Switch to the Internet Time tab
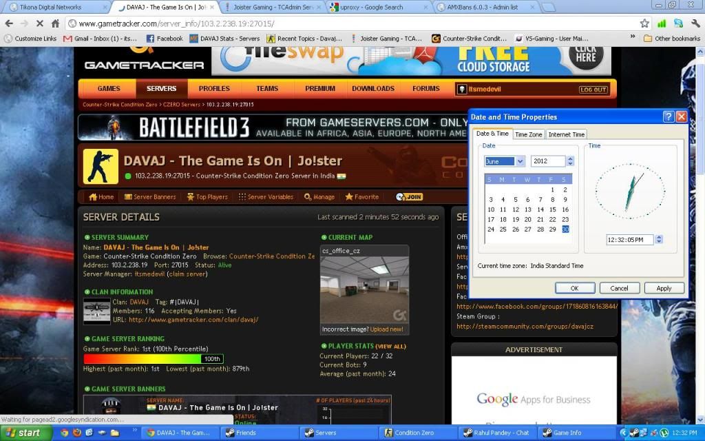This screenshot has height=441, width=705. pos(567,134)
